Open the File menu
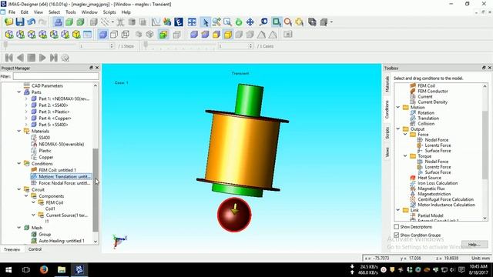 (x=12, y=12)
